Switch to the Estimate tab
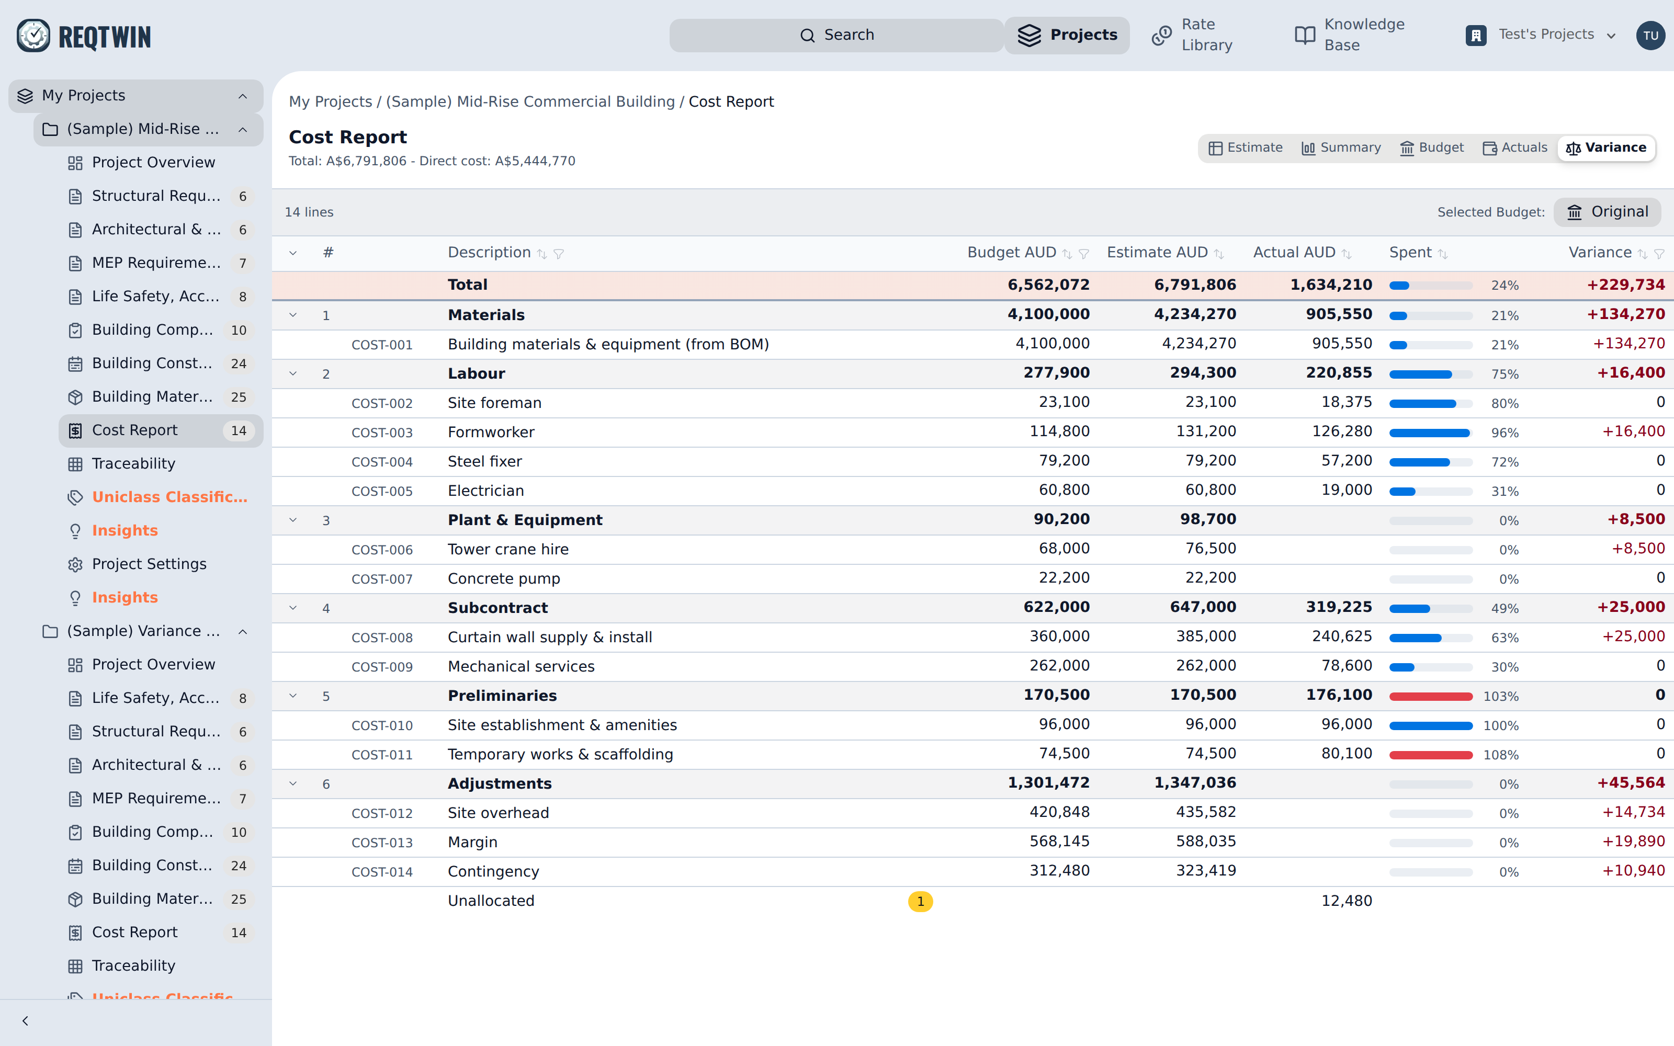The image size is (1674, 1046). pos(1245,147)
